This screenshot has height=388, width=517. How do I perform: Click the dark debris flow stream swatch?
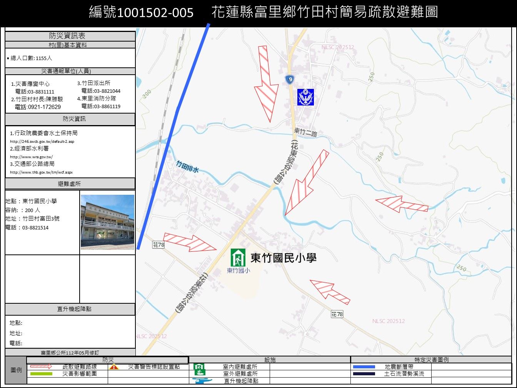[x=364, y=374]
